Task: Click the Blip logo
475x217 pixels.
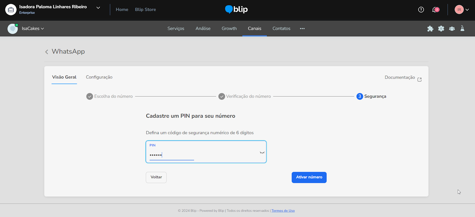Action: (236, 9)
